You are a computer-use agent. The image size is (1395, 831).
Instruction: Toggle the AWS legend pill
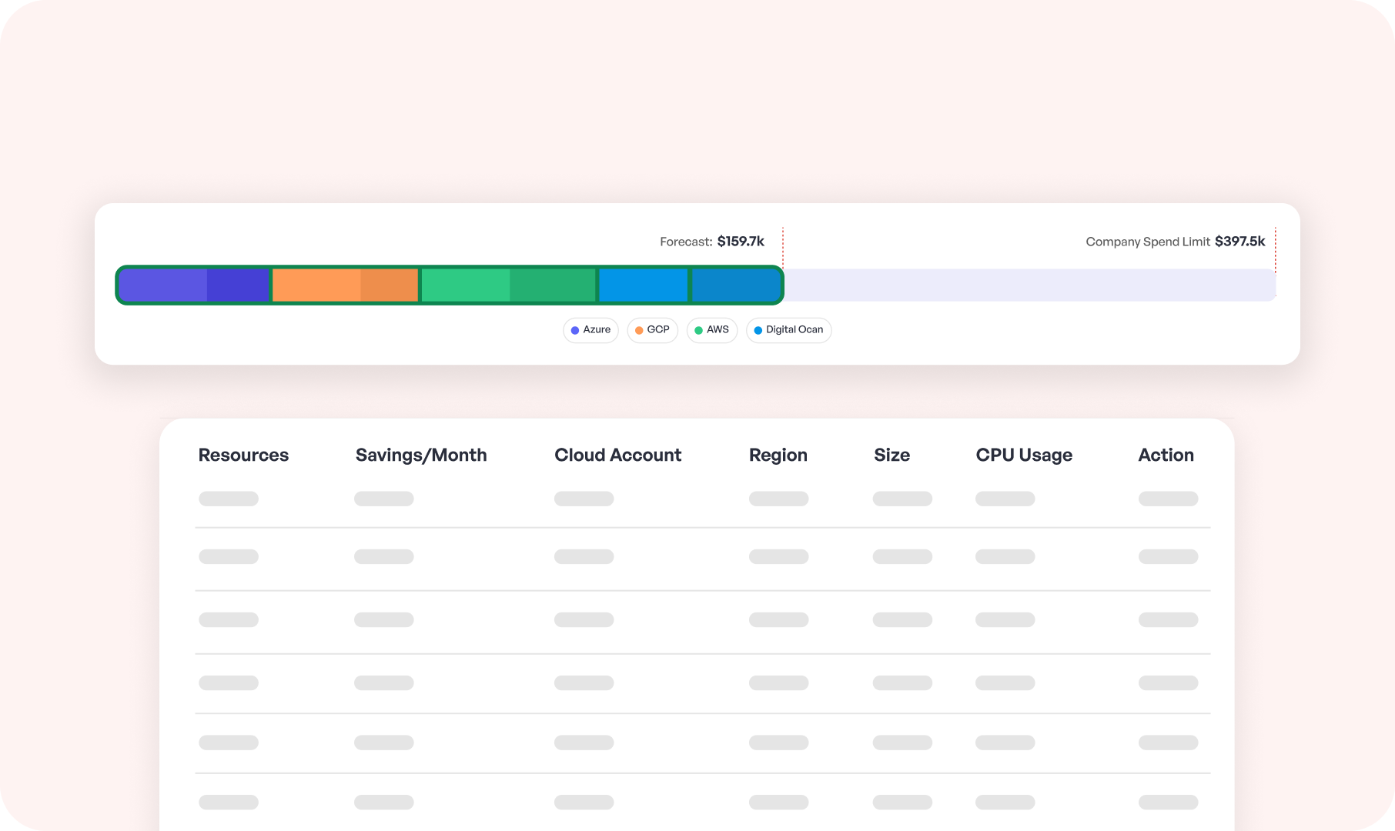coord(711,330)
